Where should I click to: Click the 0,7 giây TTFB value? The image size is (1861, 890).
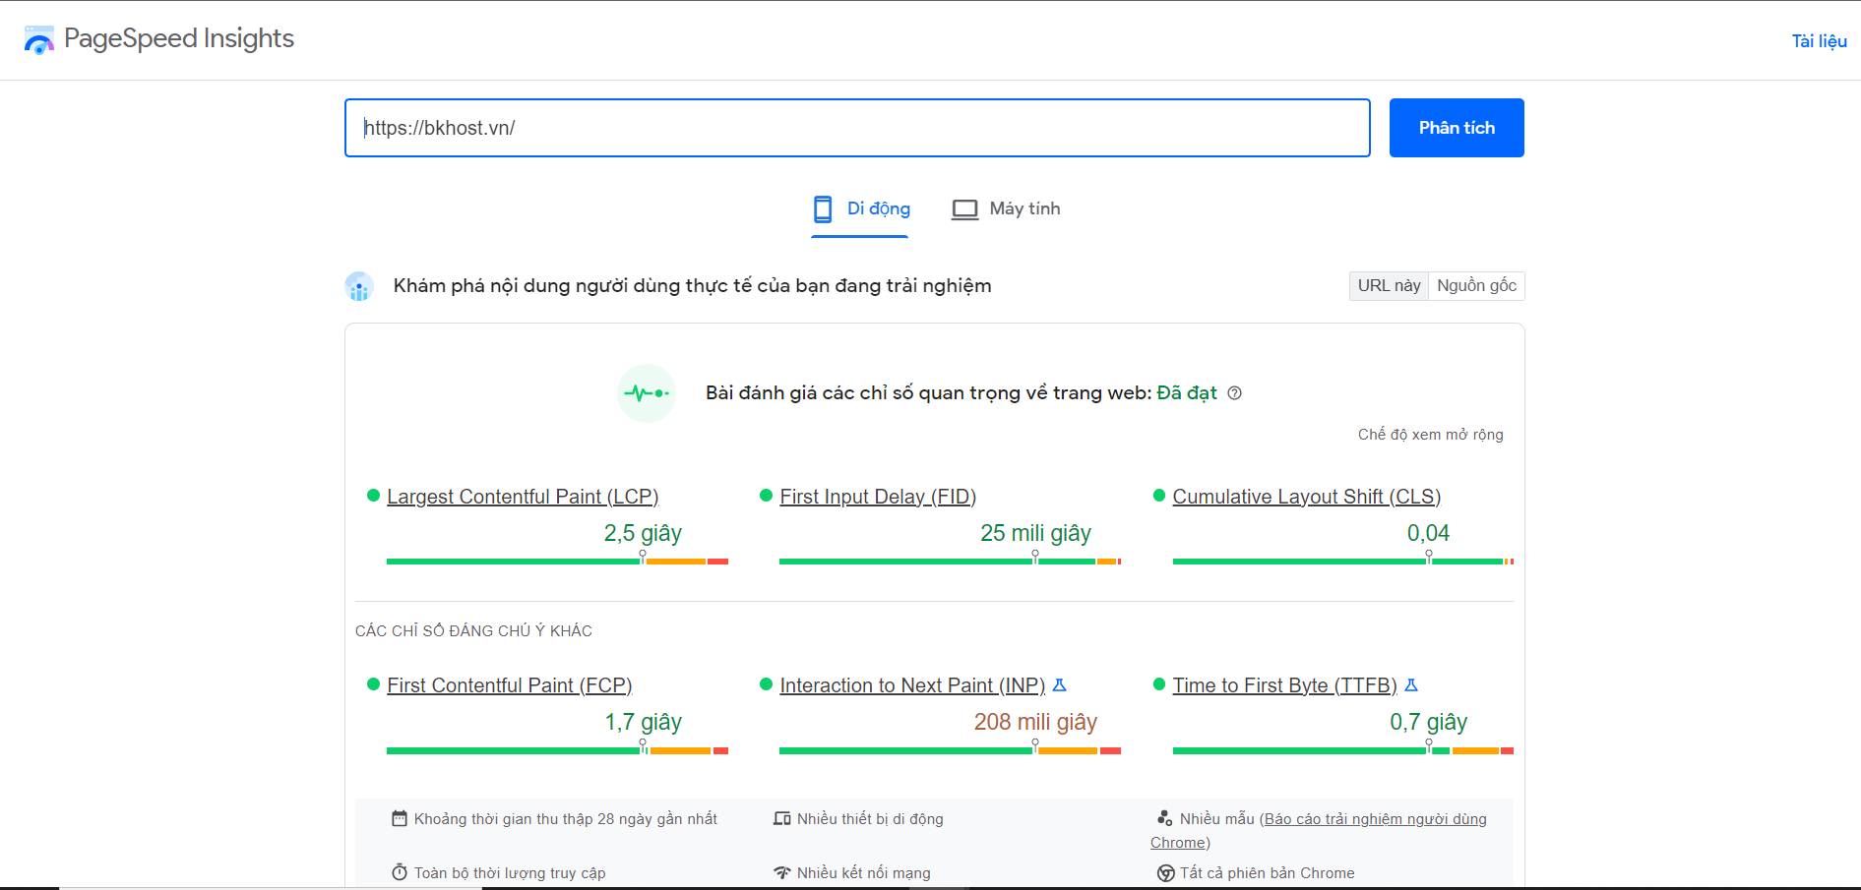coord(1428,722)
